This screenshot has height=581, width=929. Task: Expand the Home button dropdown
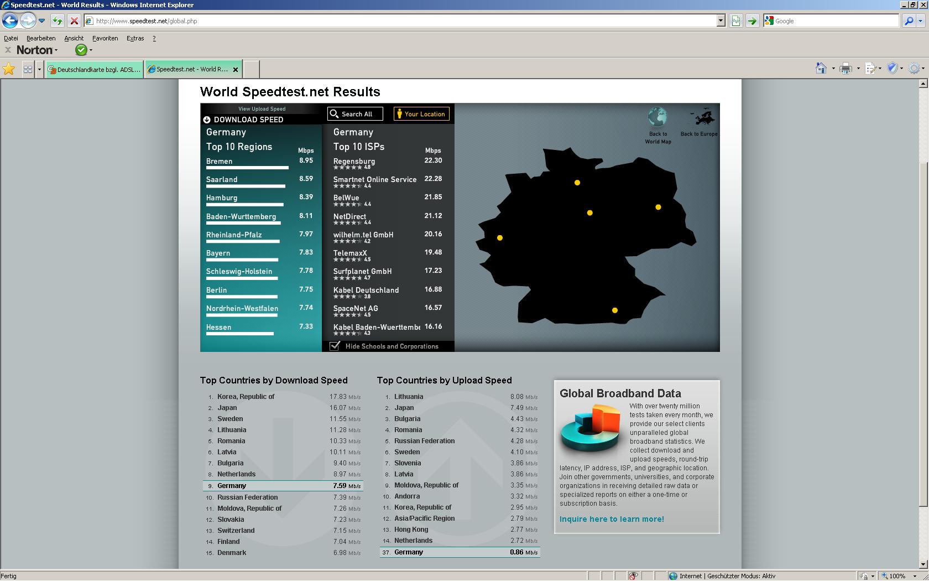tap(833, 69)
